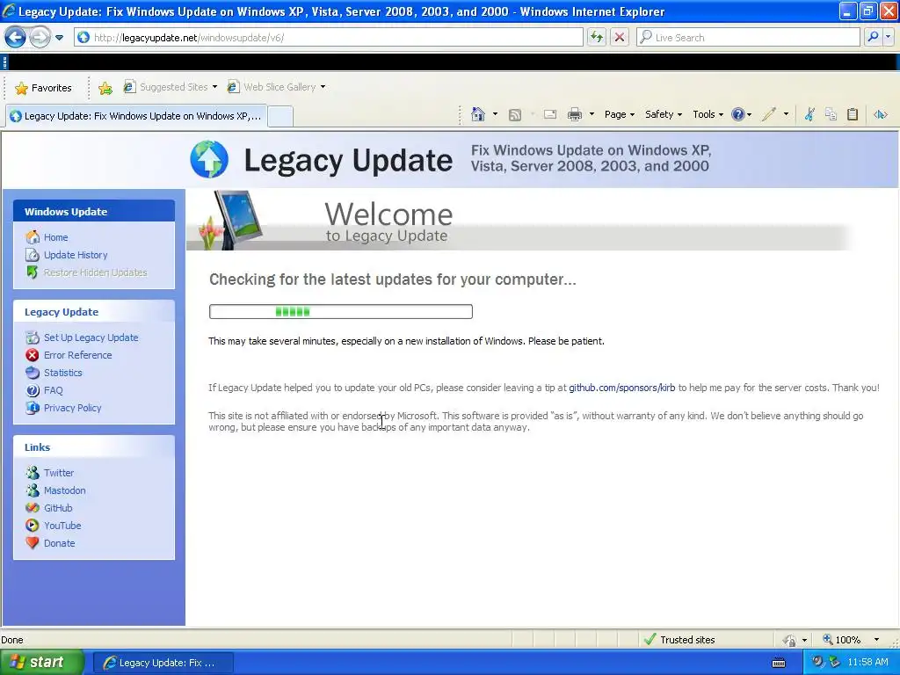Click Legacy Update taskbar button
The height and width of the screenshot is (675, 900).
click(163, 663)
